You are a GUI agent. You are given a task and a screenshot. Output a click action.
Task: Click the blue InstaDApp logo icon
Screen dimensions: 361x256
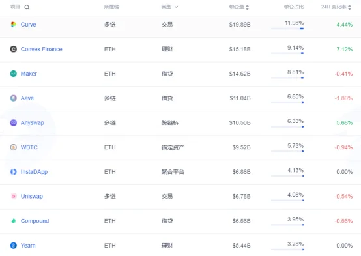(x=13, y=172)
